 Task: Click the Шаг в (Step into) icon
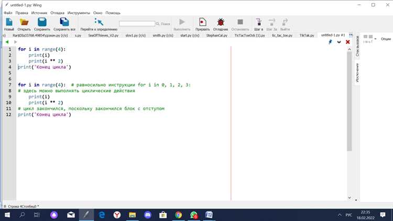coord(259,22)
